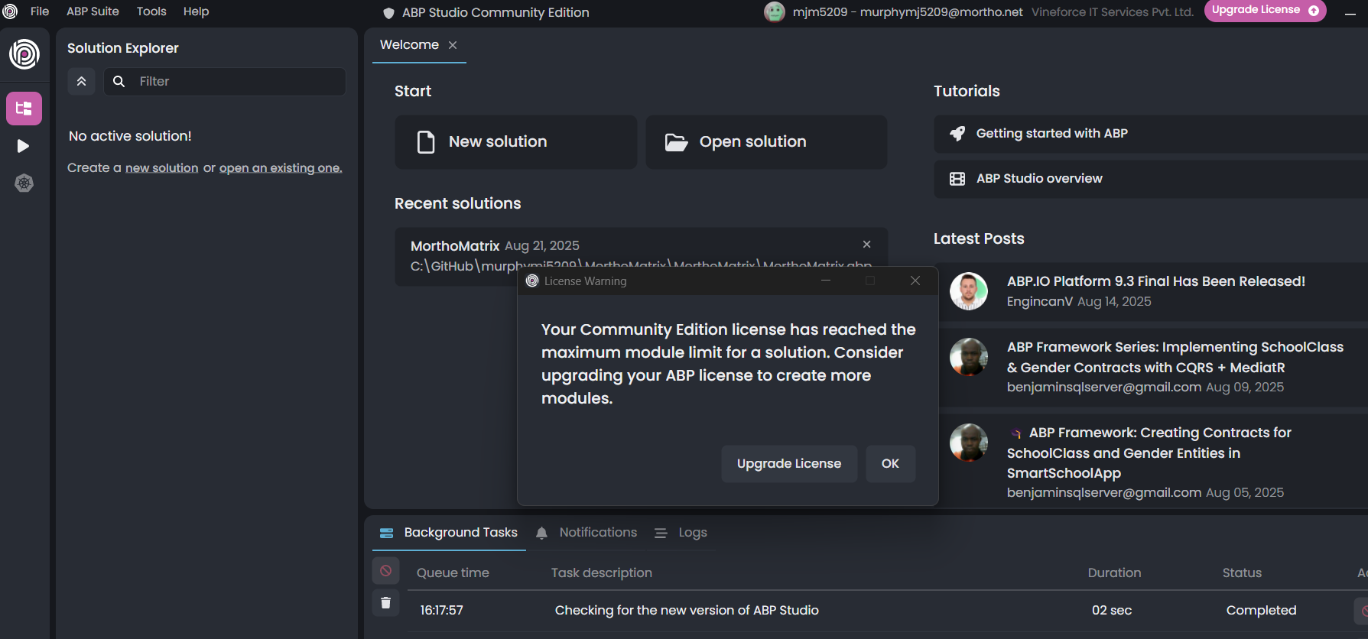Click the ABP logo in the title bar

[11, 11]
